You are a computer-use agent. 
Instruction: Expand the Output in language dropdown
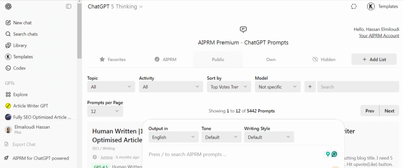click(173, 137)
